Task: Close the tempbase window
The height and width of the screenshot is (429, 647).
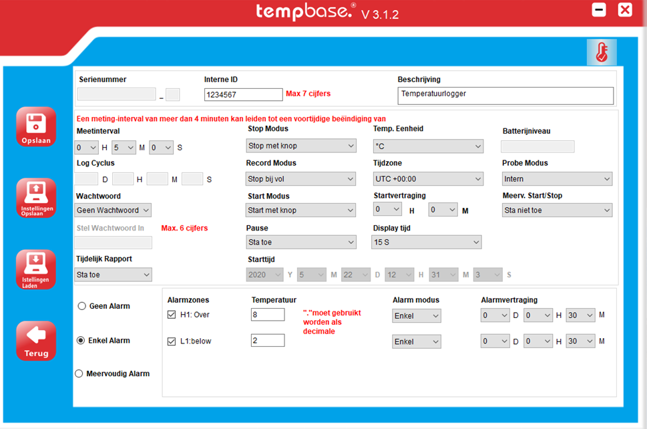Action: [x=625, y=9]
